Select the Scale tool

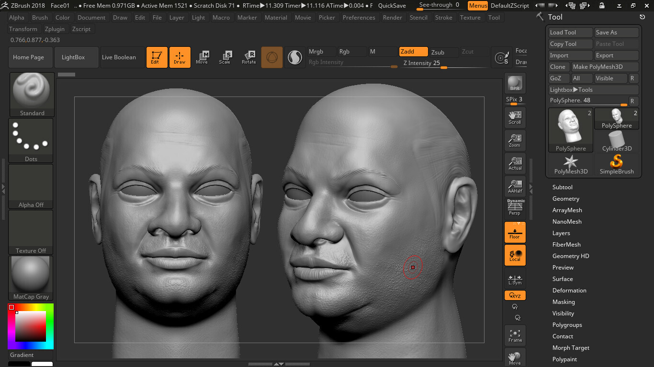(226, 57)
